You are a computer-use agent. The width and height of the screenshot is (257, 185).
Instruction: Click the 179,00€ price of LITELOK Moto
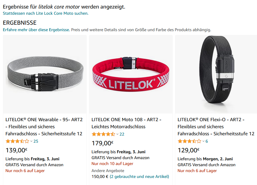[103, 143]
